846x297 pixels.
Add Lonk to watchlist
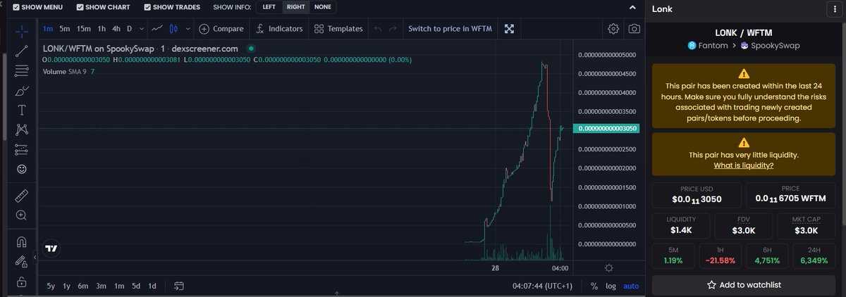(745, 285)
